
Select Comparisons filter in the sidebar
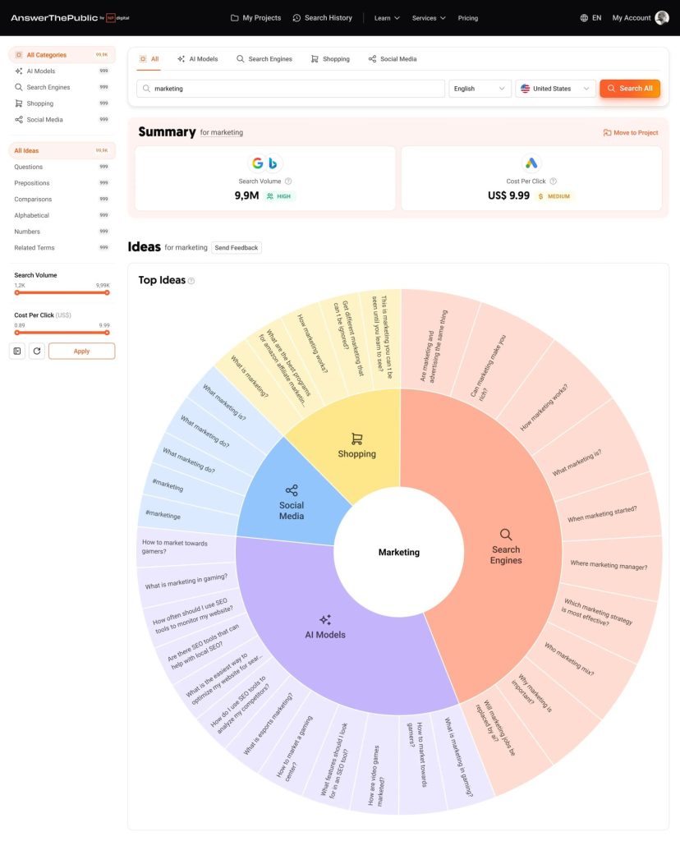[33, 199]
